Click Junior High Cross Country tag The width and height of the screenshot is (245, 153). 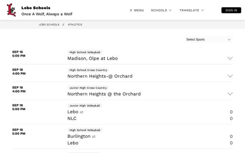[88, 88]
